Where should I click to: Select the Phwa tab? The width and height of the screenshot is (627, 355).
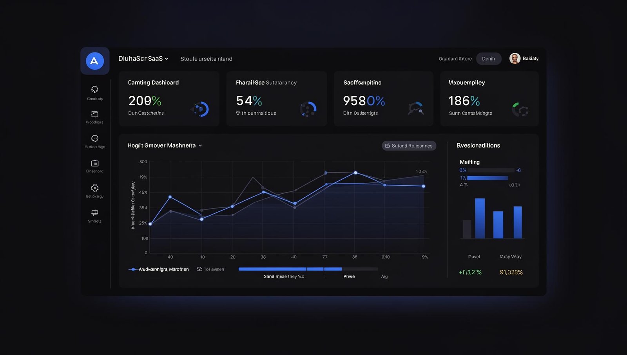(349, 276)
